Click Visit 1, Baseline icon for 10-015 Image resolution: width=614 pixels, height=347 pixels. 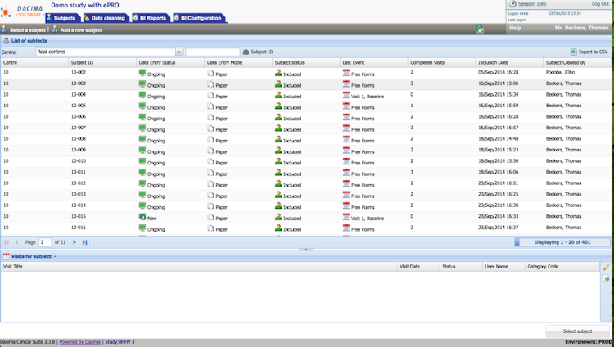coord(346,217)
